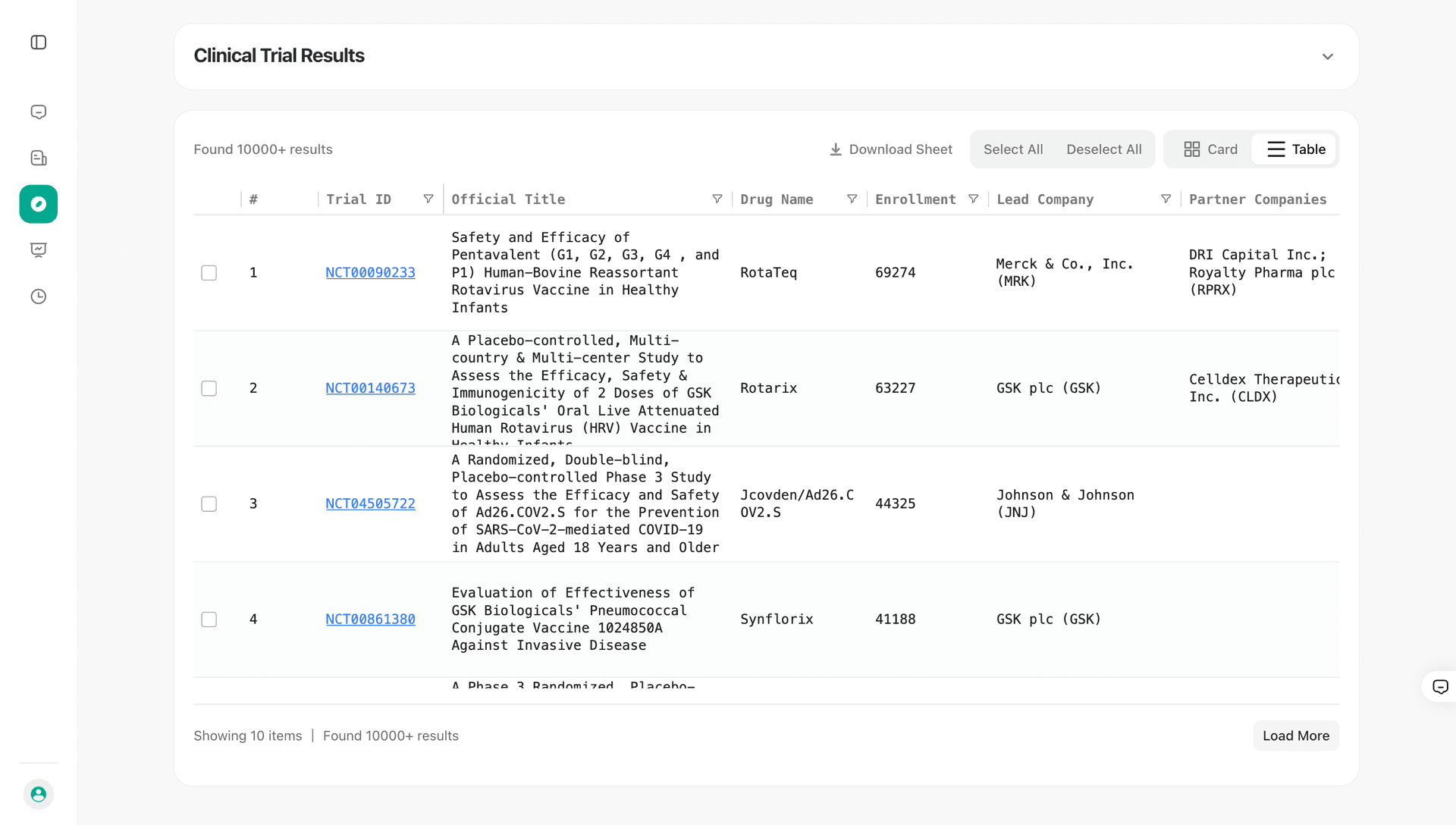The width and height of the screenshot is (1456, 825).
Task: Open the filter icon on Trial ID column
Action: click(428, 199)
